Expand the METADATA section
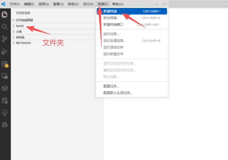 23,43
